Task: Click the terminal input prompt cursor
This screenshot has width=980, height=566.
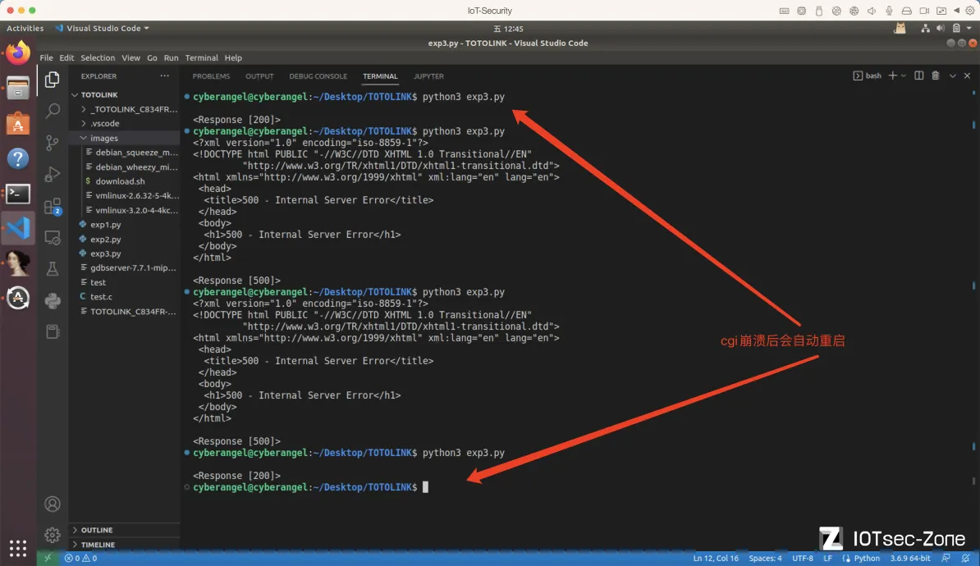Action: pyautogui.click(x=426, y=487)
